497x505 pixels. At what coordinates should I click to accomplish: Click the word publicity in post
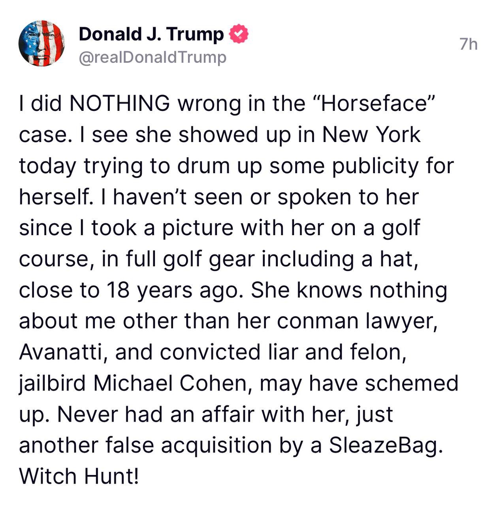375,166
